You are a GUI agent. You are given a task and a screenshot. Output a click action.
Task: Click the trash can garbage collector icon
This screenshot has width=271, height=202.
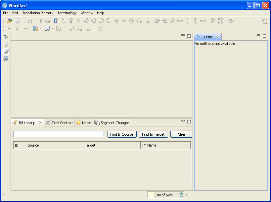click(x=181, y=195)
